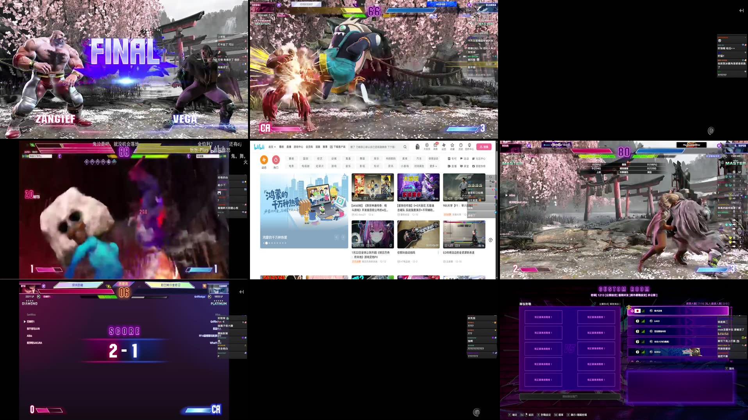Switch to the 游戏 category tab
The width and height of the screenshot is (748, 420).
[334, 166]
